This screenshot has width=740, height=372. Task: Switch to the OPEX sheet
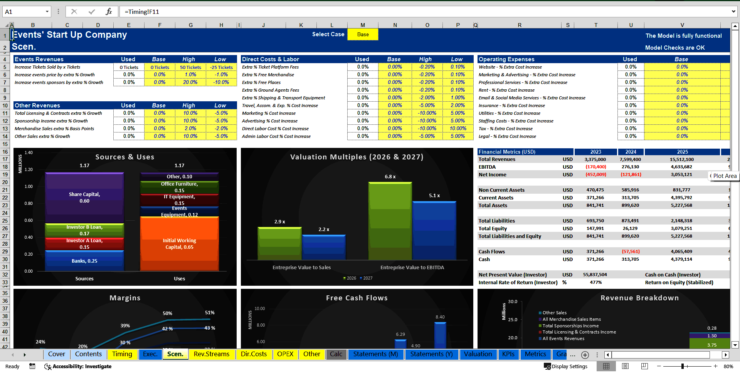[285, 354]
